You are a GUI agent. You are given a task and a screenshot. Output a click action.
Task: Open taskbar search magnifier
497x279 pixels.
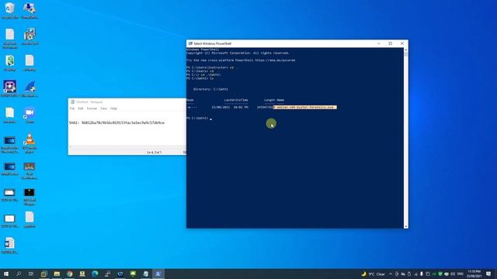(19, 274)
